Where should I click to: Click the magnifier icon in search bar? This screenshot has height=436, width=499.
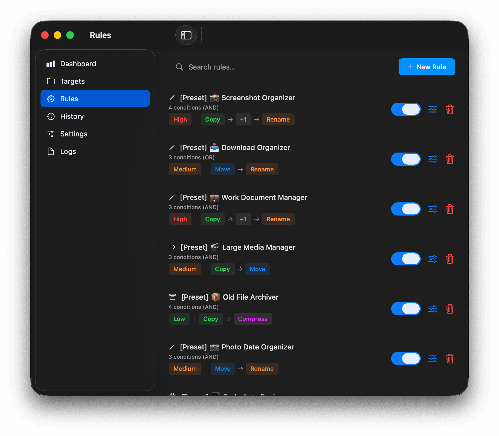coord(180,67)
